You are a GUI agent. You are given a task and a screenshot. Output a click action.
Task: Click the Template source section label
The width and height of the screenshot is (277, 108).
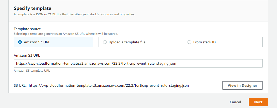(x=27, y=29)
